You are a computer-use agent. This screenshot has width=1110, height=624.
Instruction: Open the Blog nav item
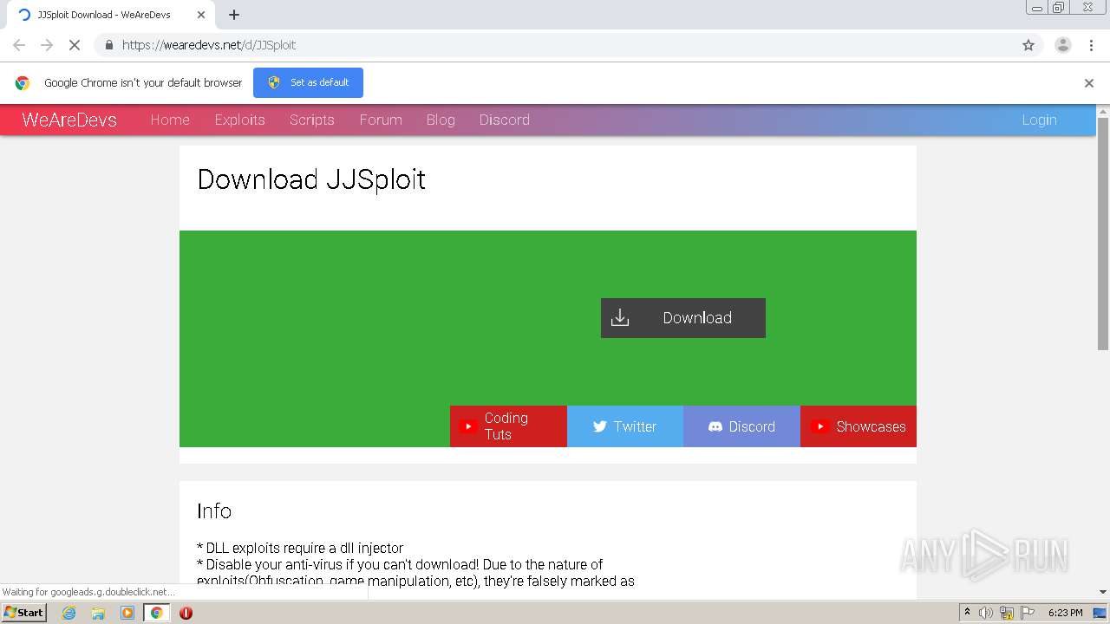click(441, 120)
